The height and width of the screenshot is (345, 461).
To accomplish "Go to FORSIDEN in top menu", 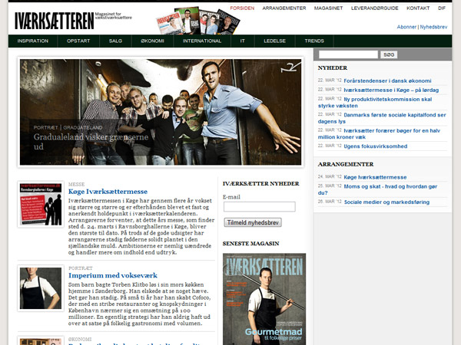I will click(242, 8).
